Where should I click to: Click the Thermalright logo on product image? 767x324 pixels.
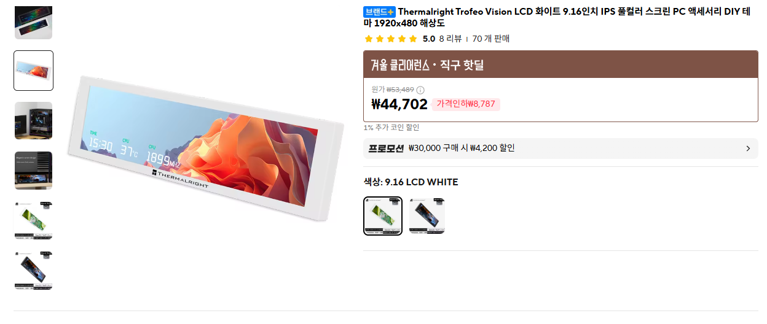coord(185,174)
